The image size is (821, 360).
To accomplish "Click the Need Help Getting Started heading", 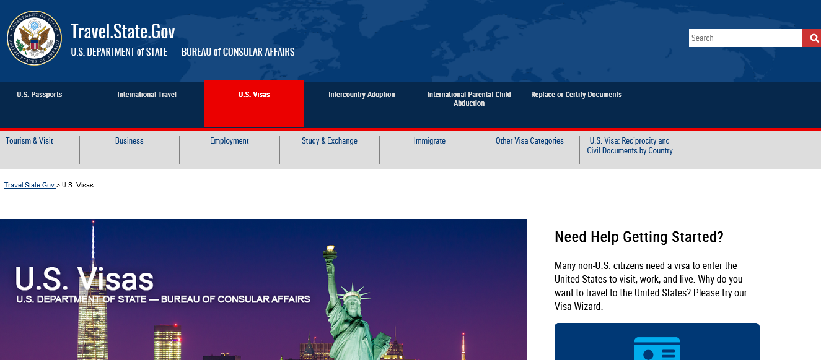I will coord(639,237).
